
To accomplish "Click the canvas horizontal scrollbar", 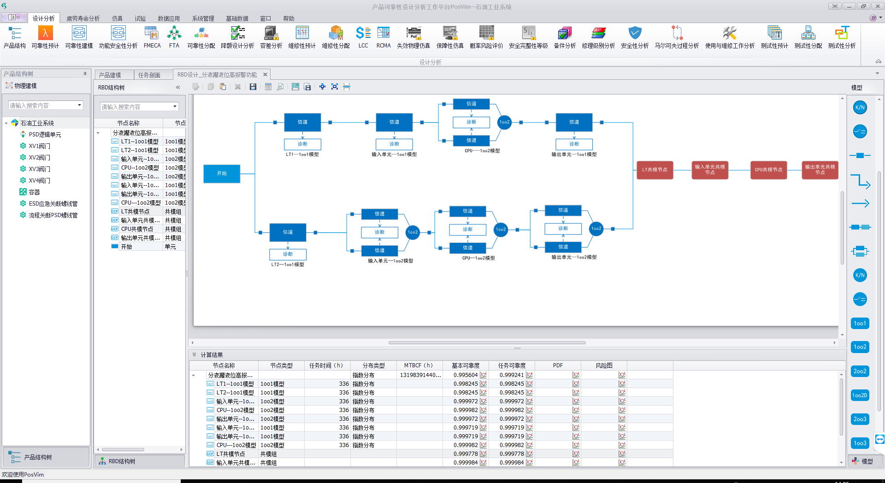I will pyautogui.click(x=487, y=342).
